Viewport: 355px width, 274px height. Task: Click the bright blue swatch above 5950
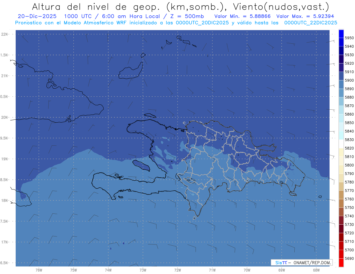coord(341,34)
